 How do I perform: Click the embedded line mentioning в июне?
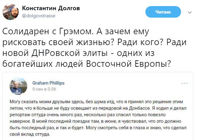pos(95,121)
